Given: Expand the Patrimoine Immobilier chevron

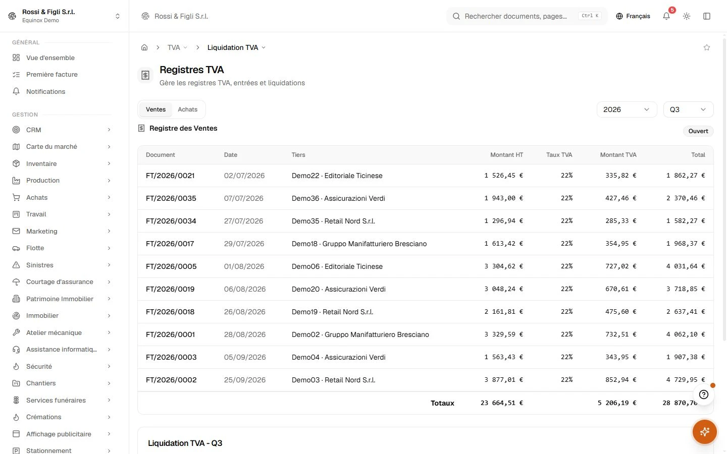Looking at the screenshot, I should coord(109,299).
